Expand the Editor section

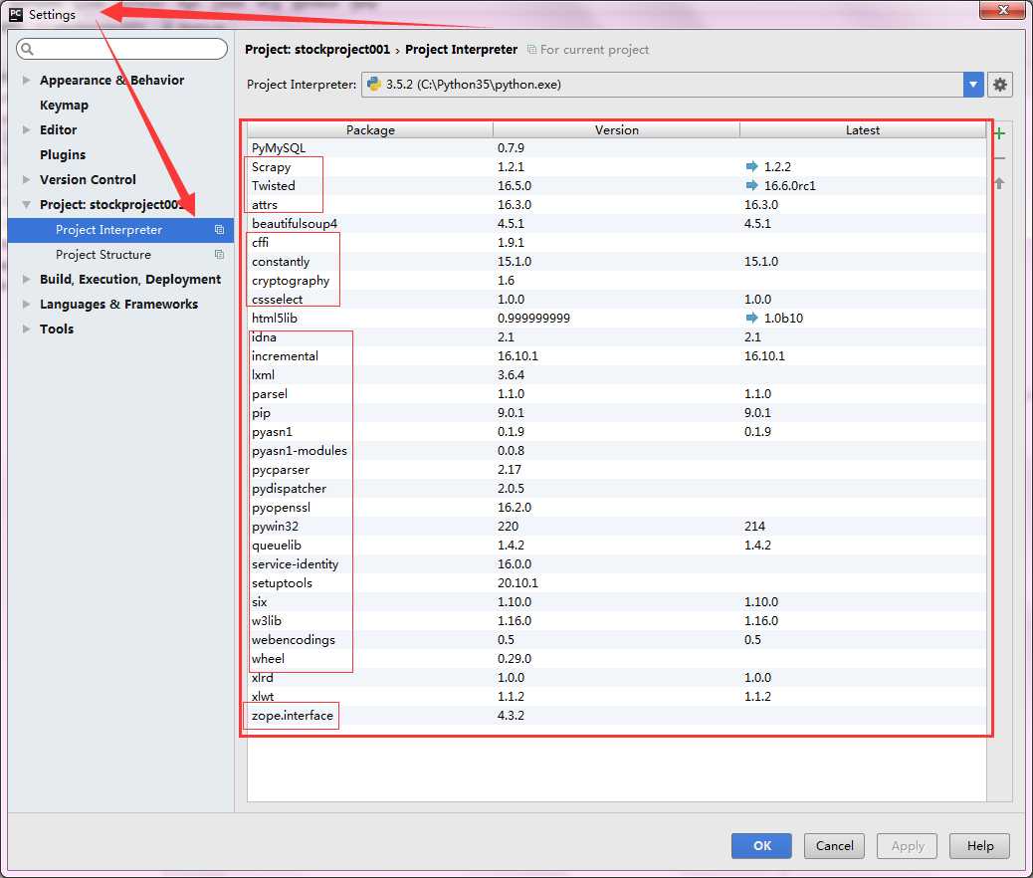point(26,129)
